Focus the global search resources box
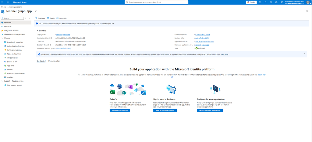This screenshot has width=312, height=142. 156,2
